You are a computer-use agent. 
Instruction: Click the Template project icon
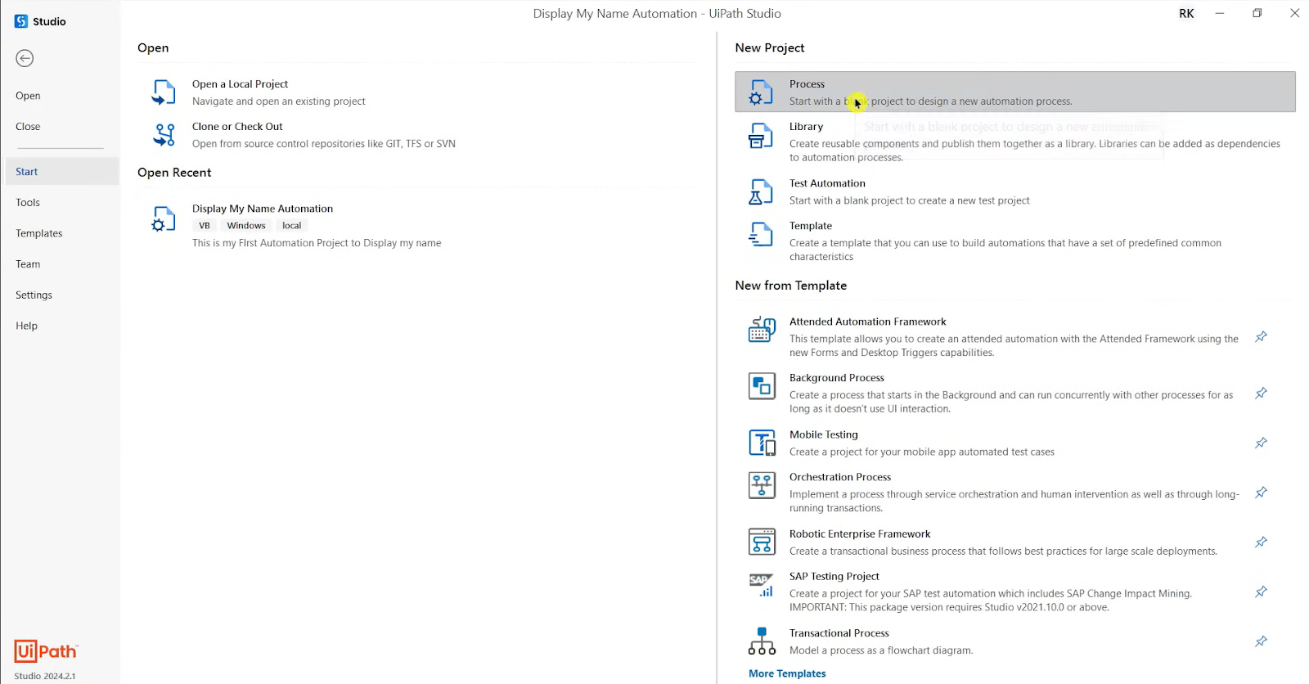[761, 234]
